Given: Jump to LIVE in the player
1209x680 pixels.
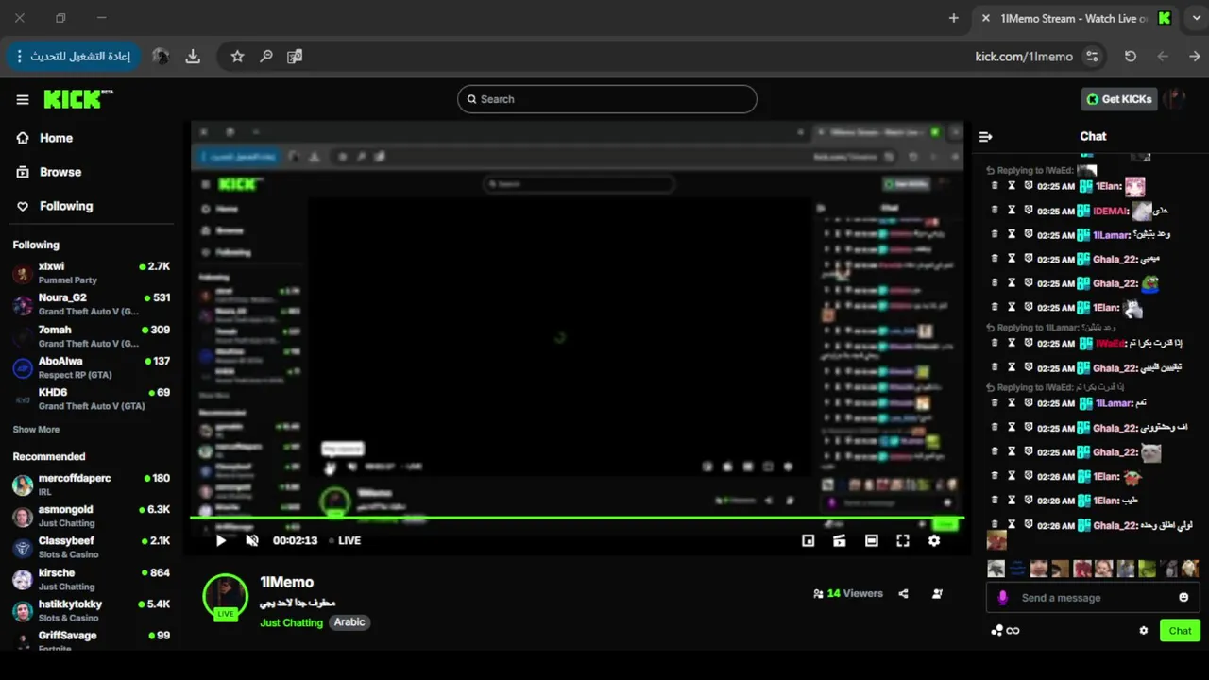Looking at the screenshot, I should point(346,540).
